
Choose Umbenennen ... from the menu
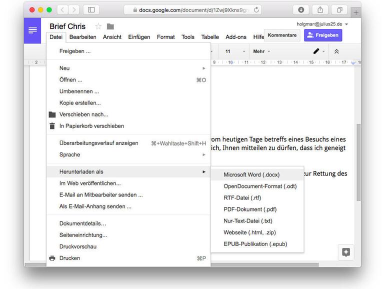tap(128, 91)
